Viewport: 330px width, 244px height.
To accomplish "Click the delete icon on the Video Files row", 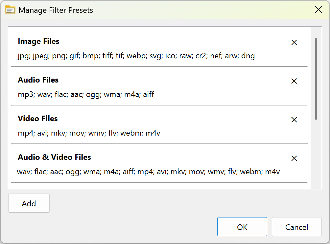I will click(x=294, y=120).
